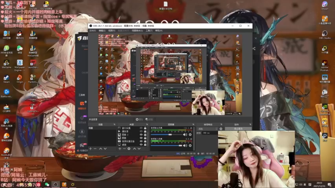
Task: Mute the second mixer channel speaker icon
Action: point(185,145)
